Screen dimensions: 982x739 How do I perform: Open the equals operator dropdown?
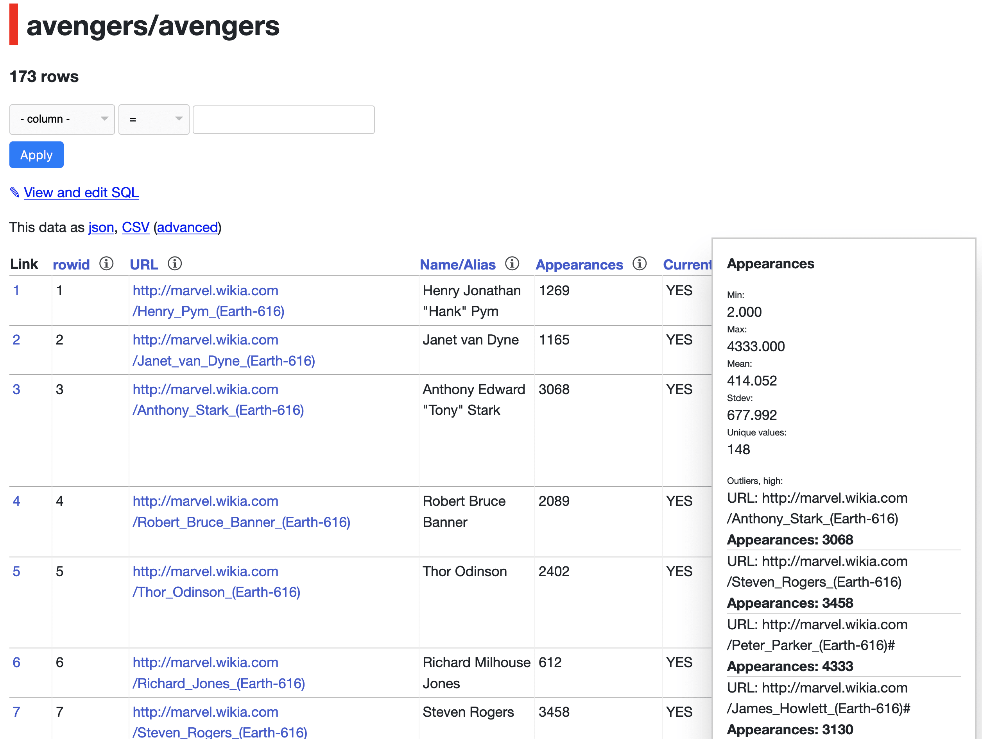click(154, 119)
